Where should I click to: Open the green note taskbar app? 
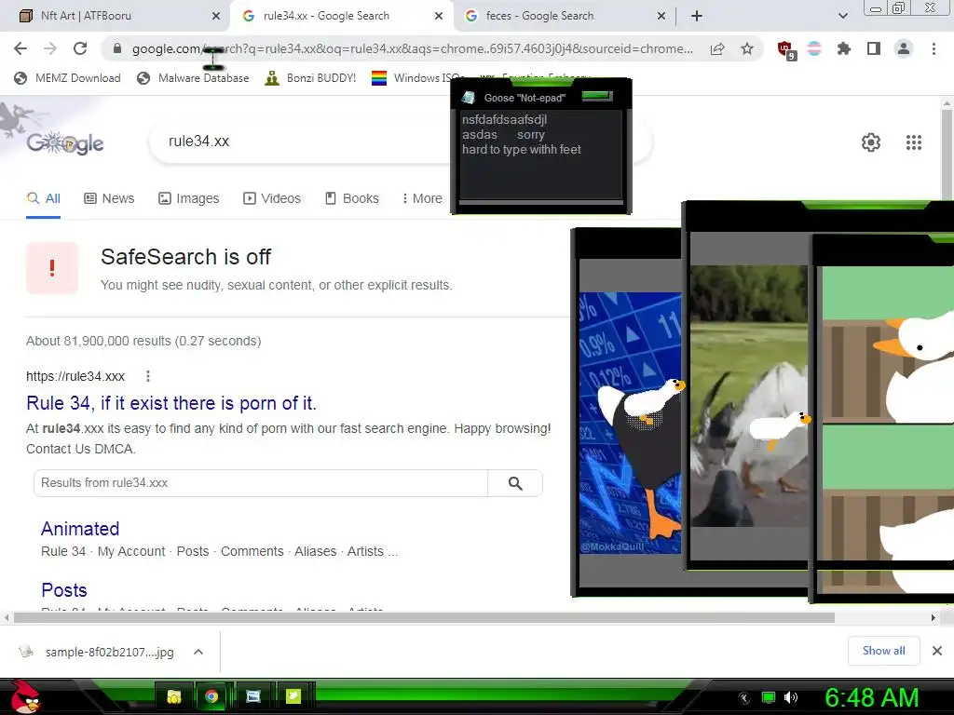[x=293, y=696]
